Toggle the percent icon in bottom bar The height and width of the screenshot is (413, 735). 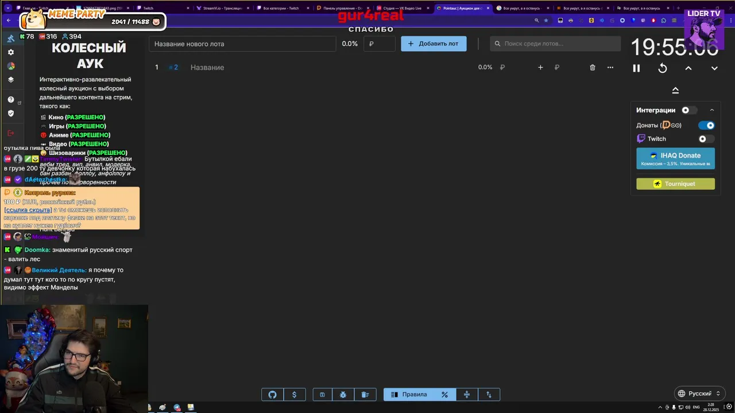coord(444,395)
